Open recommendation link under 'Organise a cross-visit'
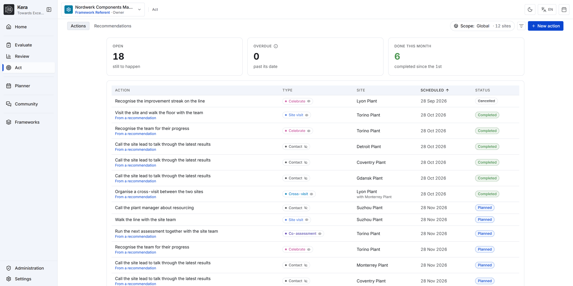The width and height of the screenshot is (573, 286). pos(135,197)
